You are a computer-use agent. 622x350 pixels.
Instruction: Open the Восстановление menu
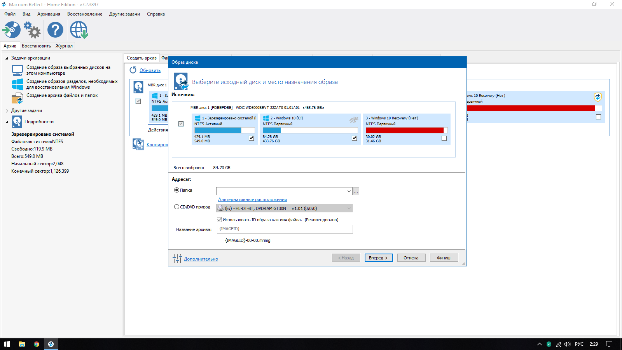pos(85,14)
